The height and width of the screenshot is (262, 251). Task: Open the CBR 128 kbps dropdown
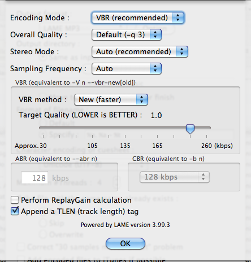(175, 177)
